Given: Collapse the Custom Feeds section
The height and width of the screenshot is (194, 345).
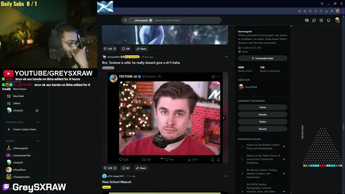Looking at the screenshot, I should coord(38,122).
